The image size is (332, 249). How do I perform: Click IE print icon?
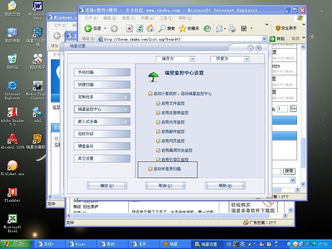(232, 29)
